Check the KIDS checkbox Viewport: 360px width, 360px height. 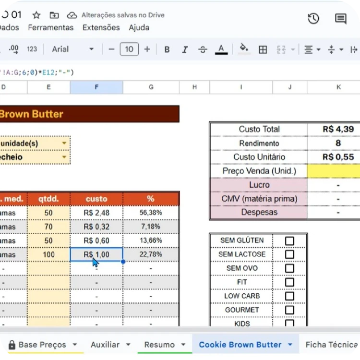tap(289, 323)
